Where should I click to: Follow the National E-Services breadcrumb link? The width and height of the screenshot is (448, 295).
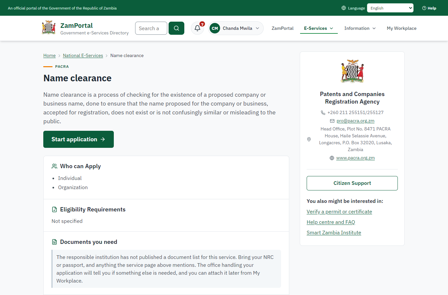83,55
